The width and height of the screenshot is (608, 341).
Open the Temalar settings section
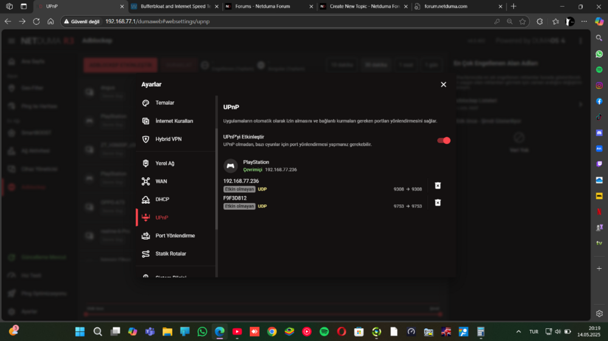click(x=165, y=103)
